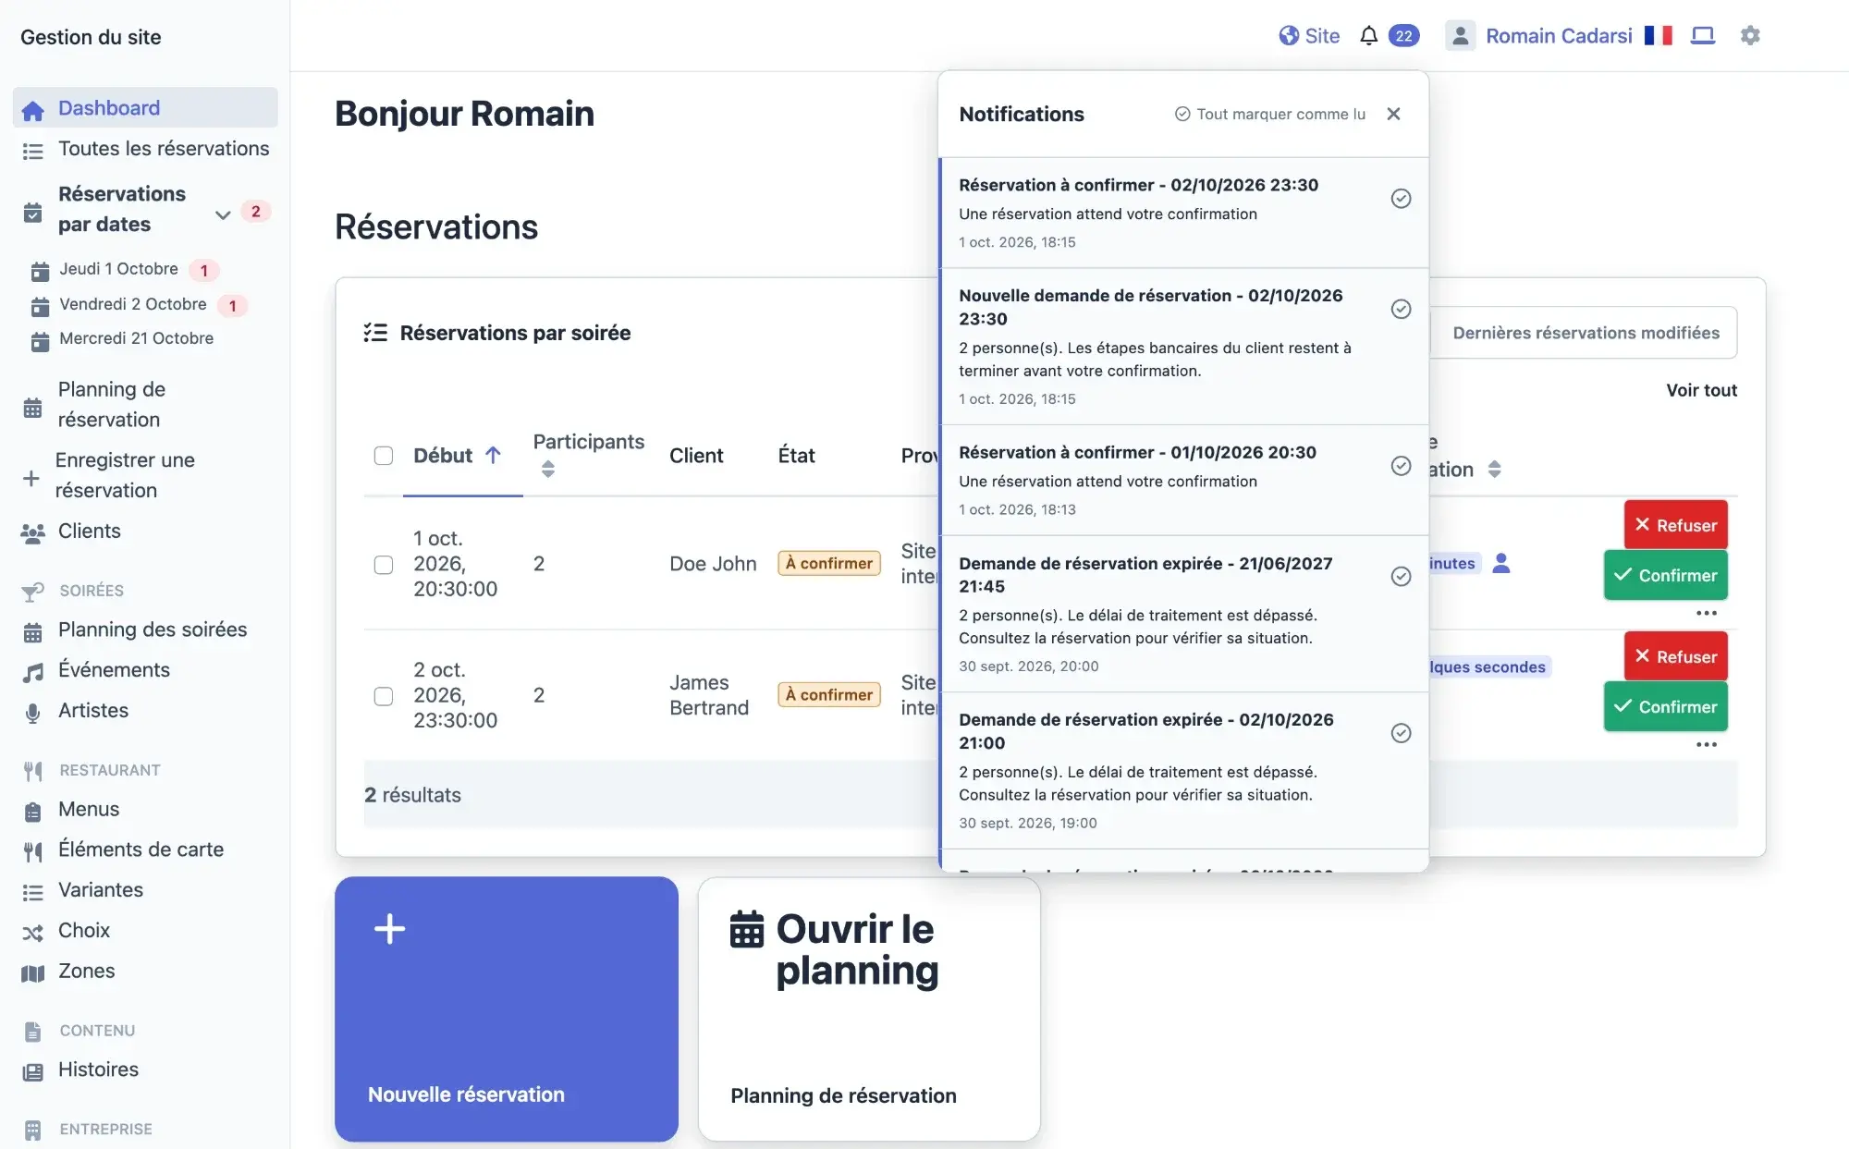1849x1149 pixels.
Task: Switch to Dernières réservations modifiées tab
Action: [1585, 333]
